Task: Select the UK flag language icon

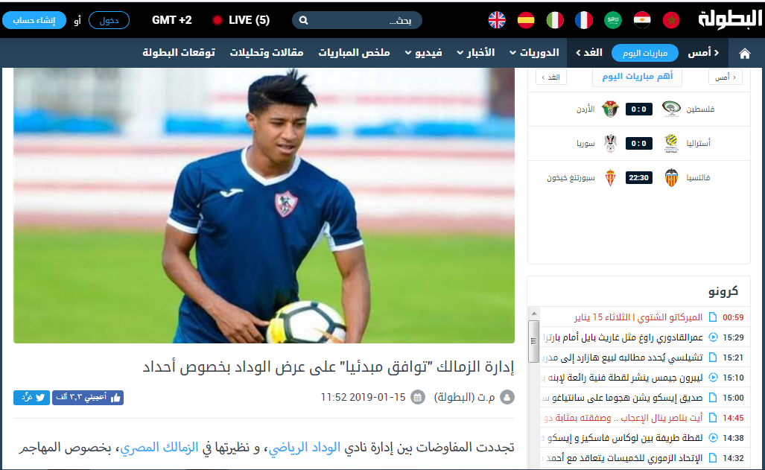Action: tap(497, 20)
